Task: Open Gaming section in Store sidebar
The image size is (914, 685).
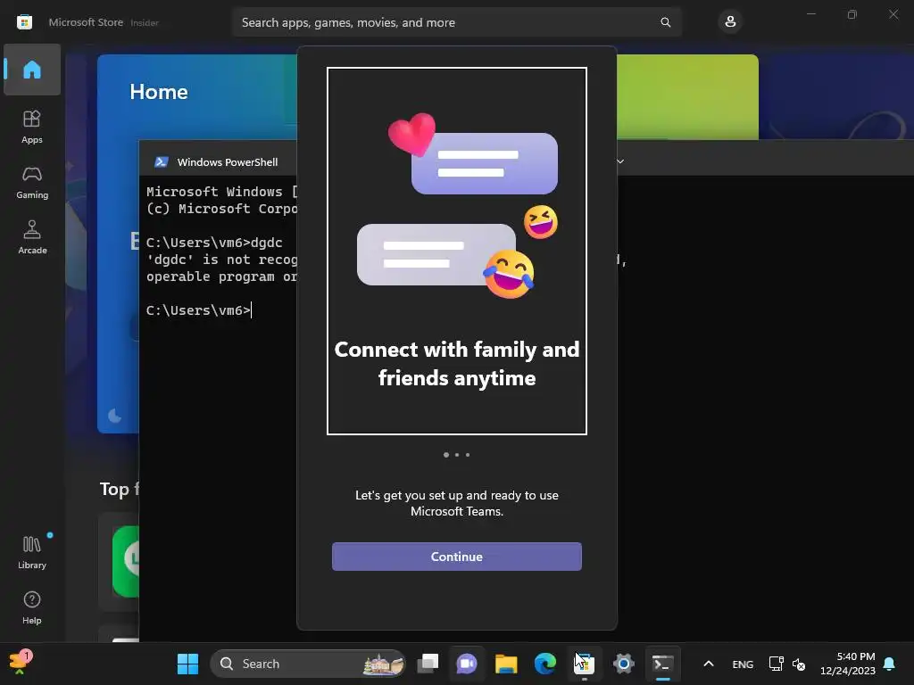Action: (x=32, y=182)
